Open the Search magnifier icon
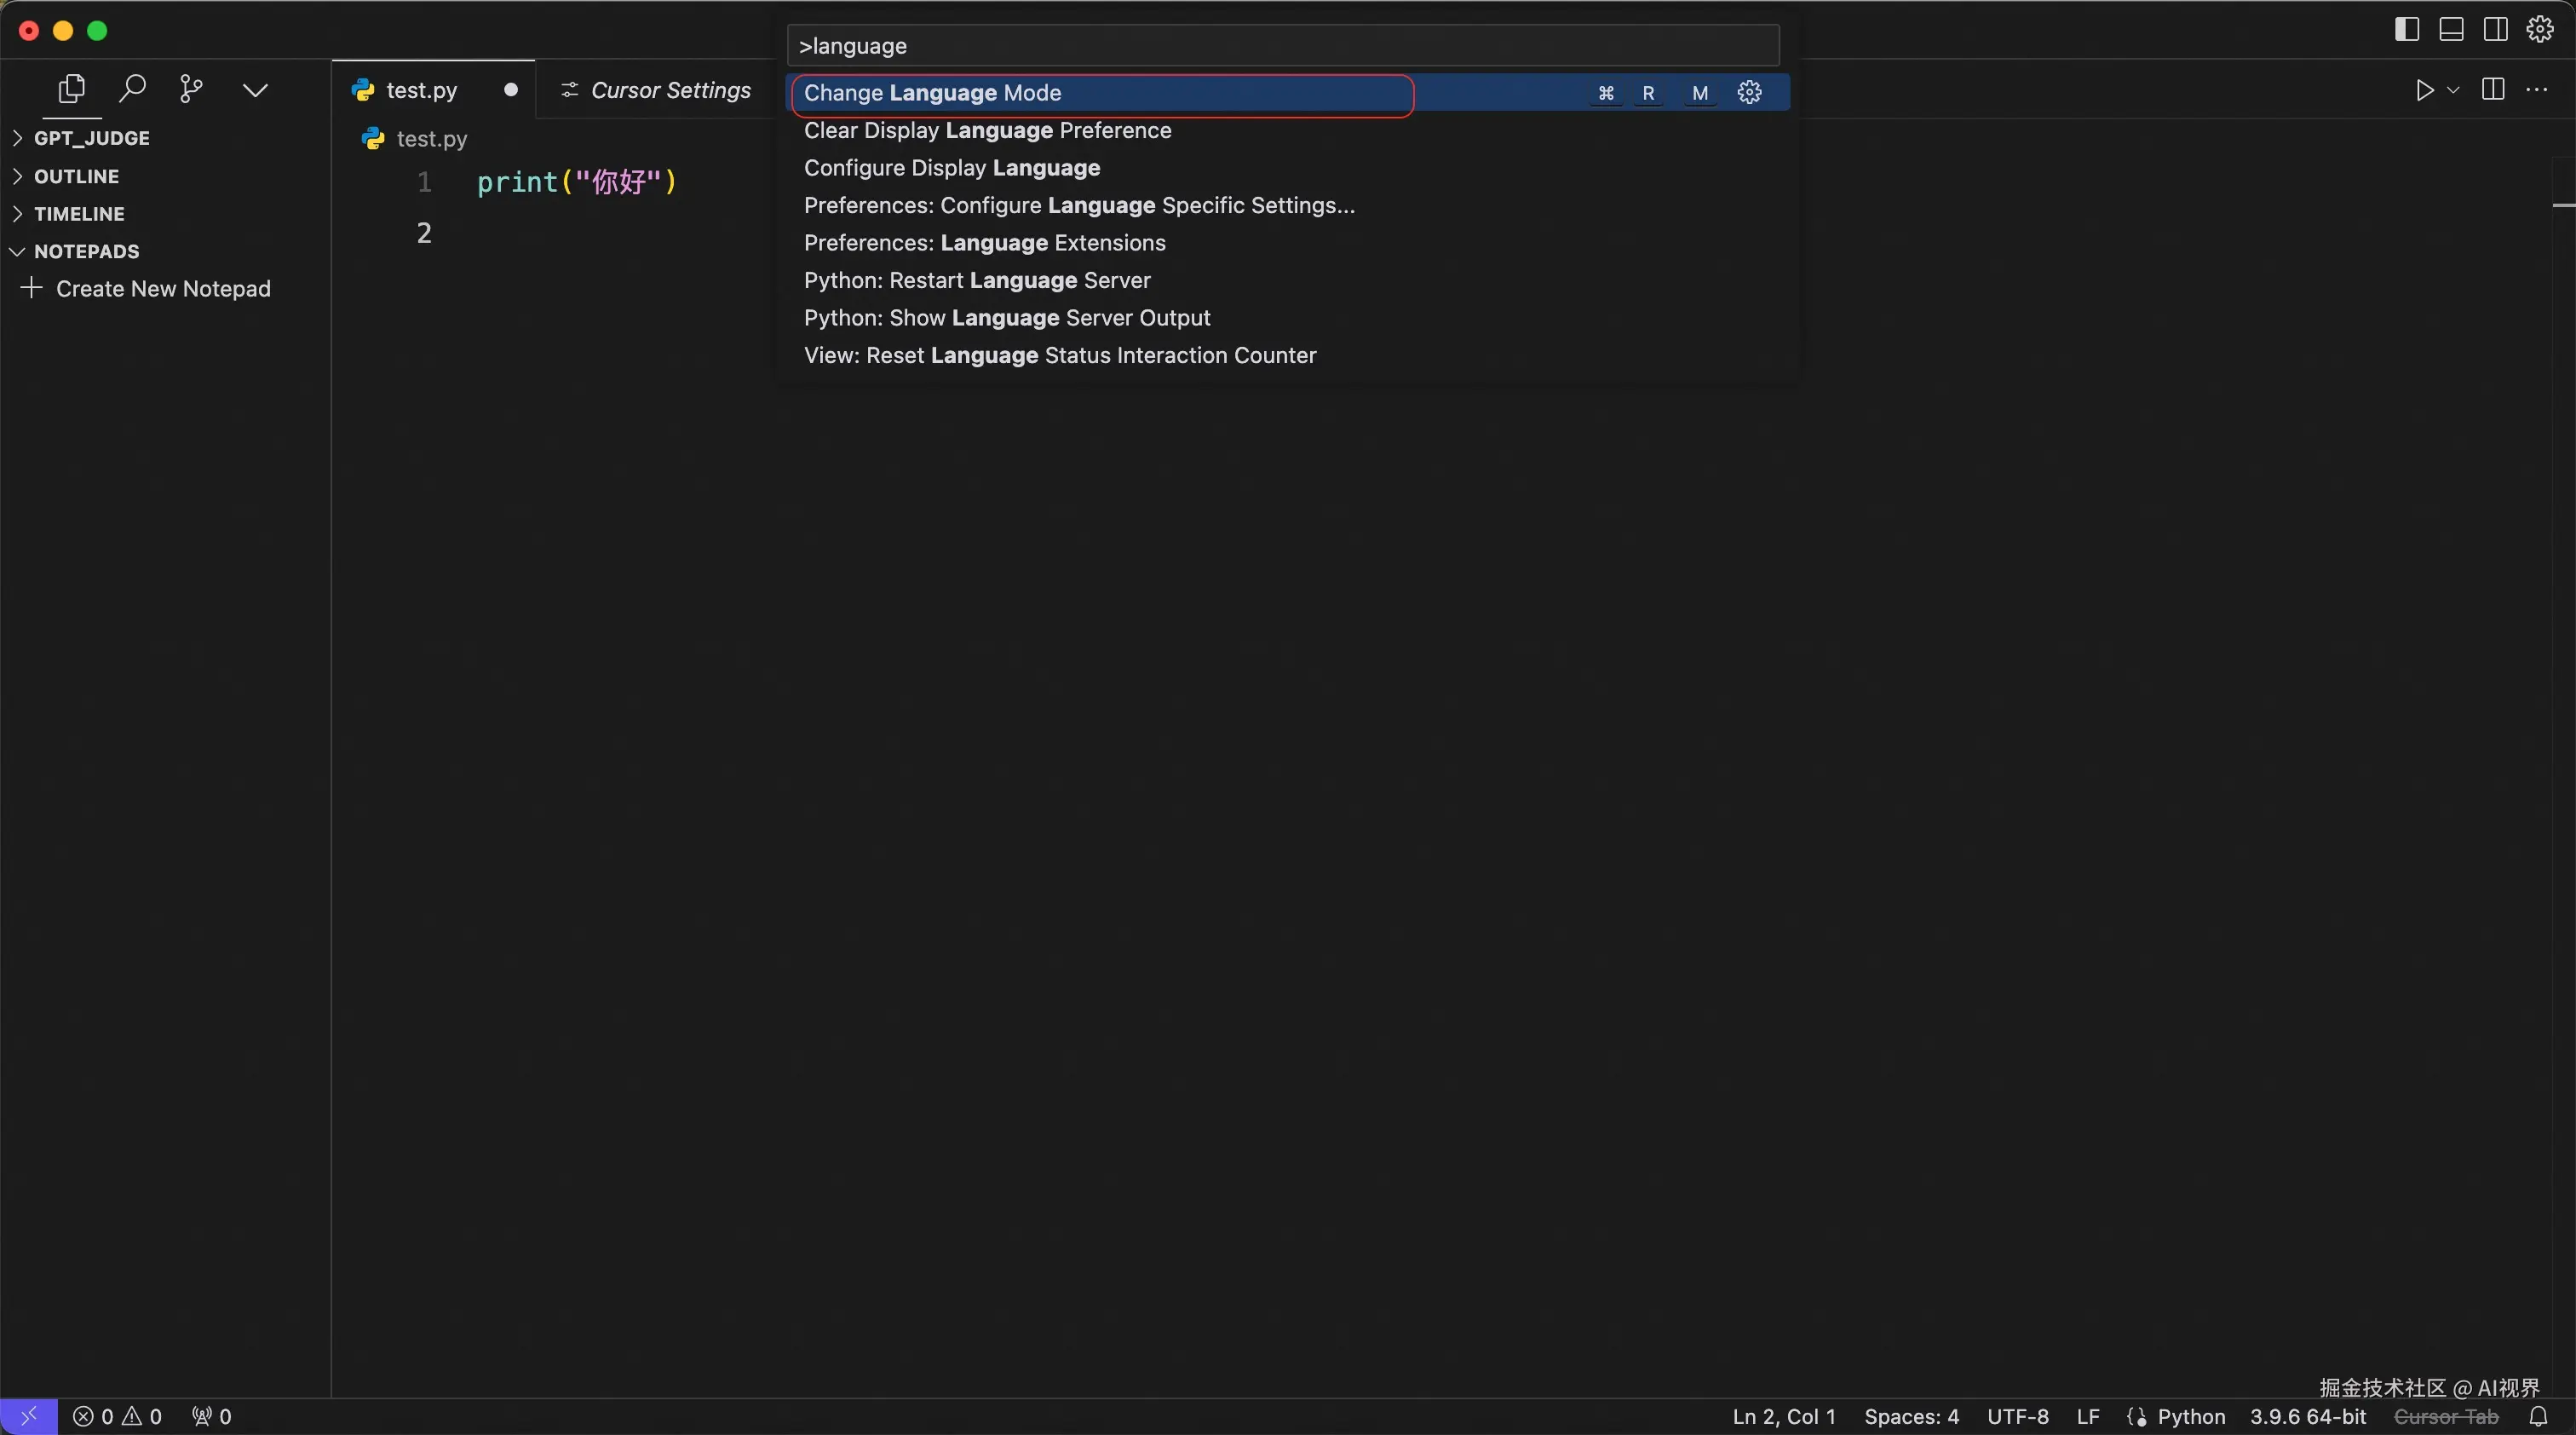 (x=132, y=89)
